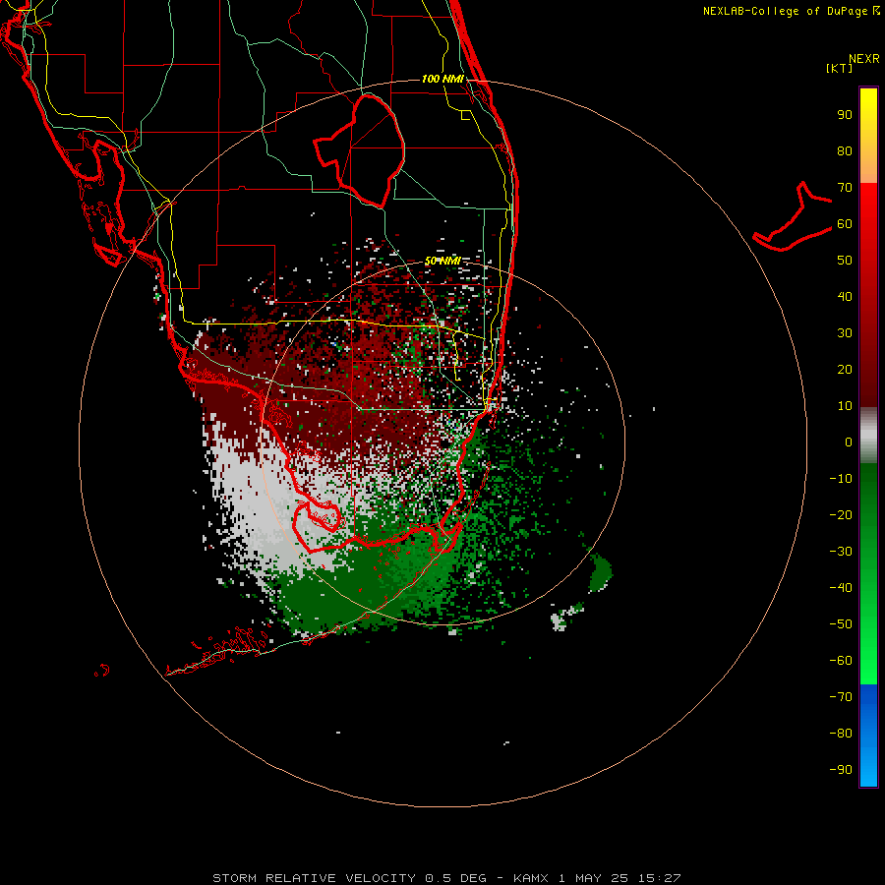The width and height of the screenshot is (885, 885).
Task: Click the Bahamas island outline at right
Action: tap(793, 217)
